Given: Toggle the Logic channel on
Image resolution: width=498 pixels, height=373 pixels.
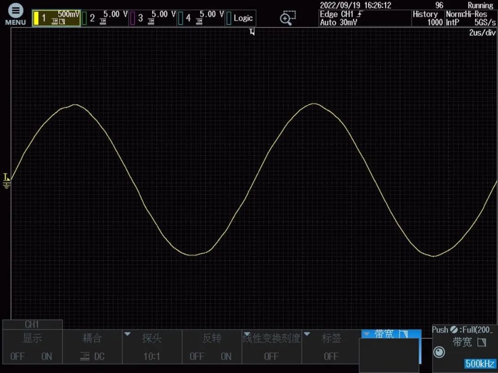Looking at the screenshot, I should pos(240,18).
